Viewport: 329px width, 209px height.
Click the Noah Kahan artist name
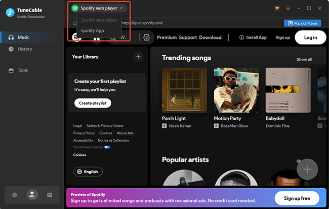point(180,126)
